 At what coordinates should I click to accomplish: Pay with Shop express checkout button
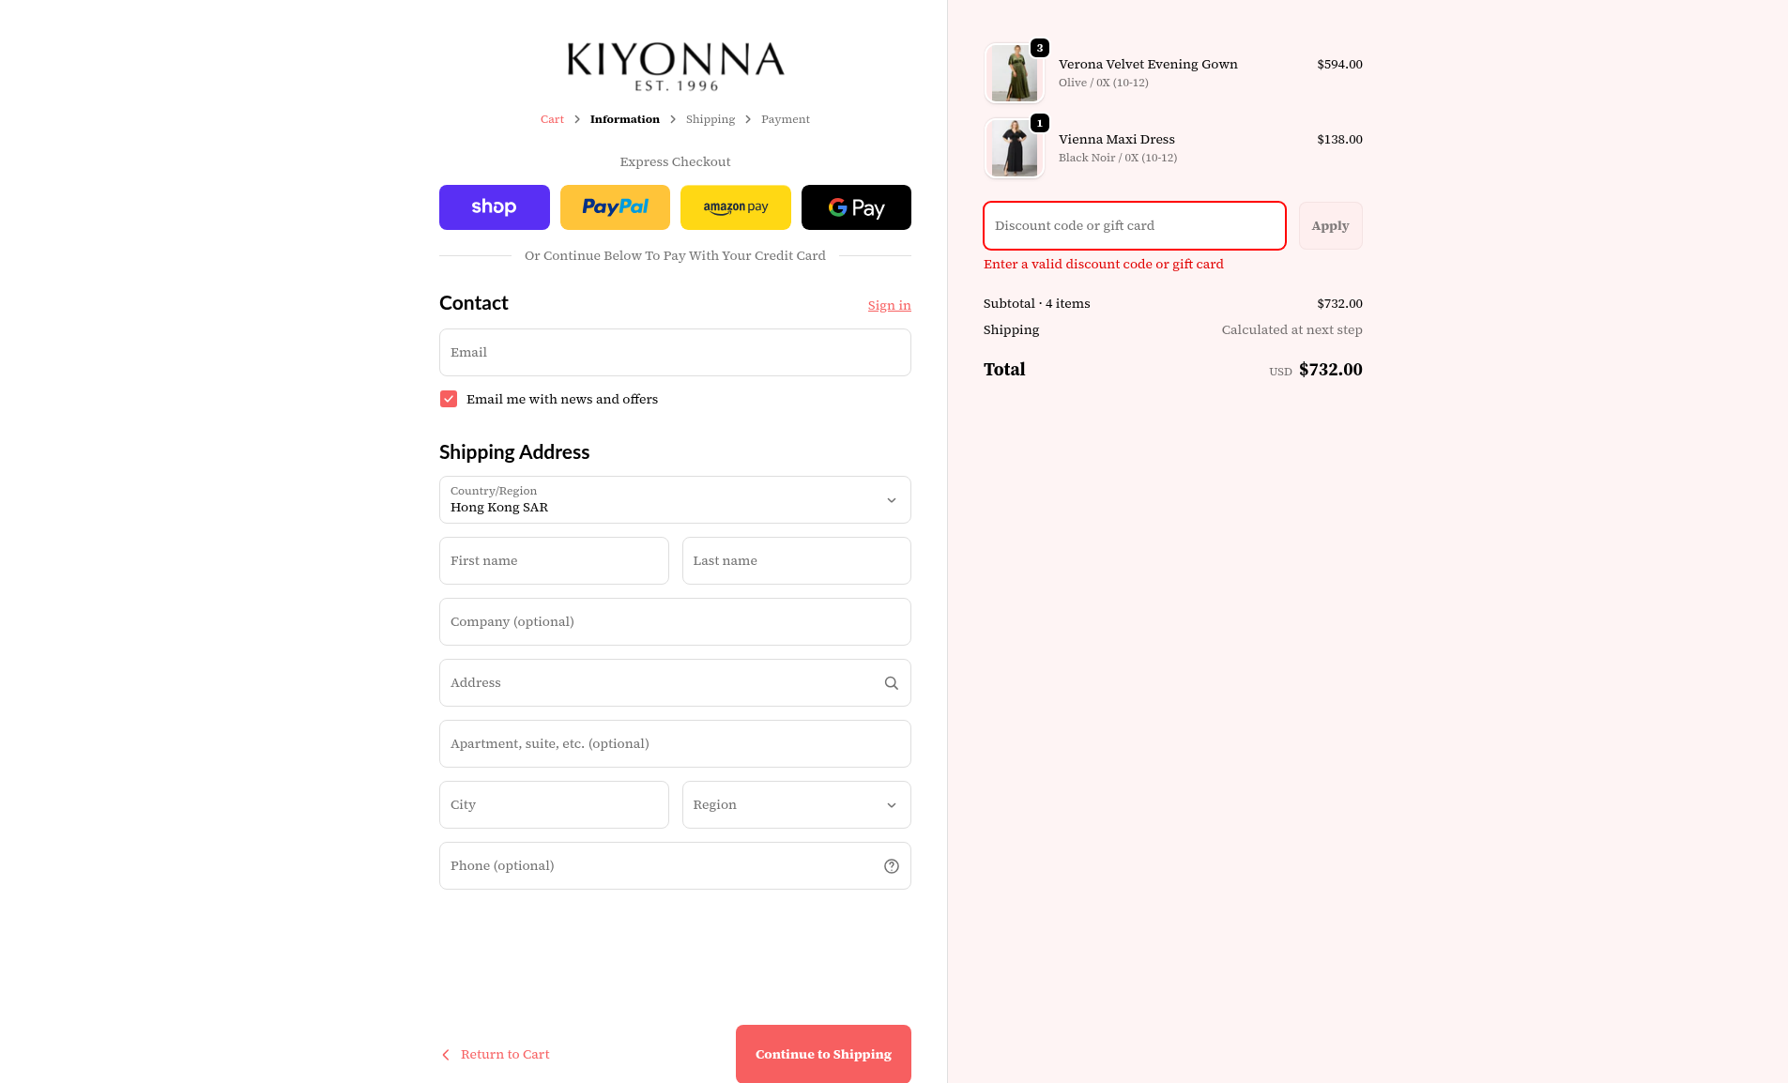[x=494, y=207]
